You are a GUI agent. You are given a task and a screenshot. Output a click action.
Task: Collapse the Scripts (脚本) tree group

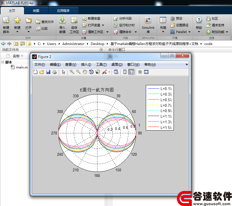[x=3, y=62]
